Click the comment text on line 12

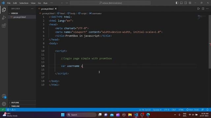[86, 58]
